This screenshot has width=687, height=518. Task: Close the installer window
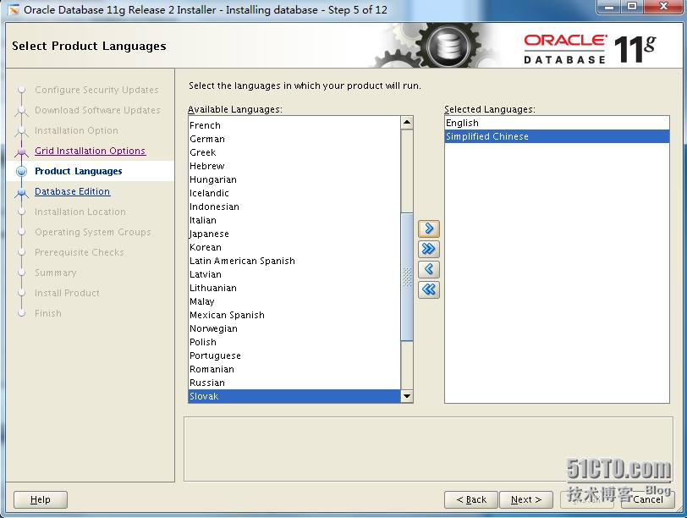click(663, 7)
